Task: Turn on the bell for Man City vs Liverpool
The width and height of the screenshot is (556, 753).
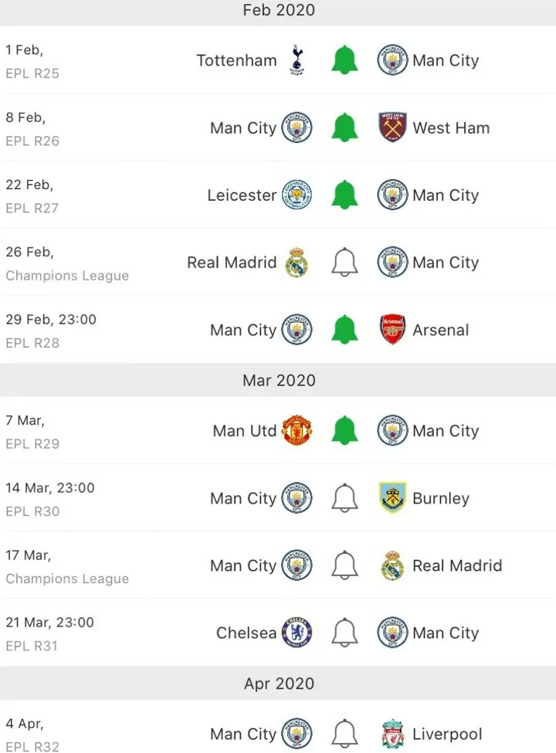Action: (x=344, y=734)
